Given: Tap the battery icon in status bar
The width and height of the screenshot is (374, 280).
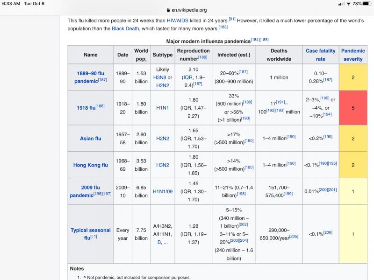Looking at the screenshot, I should [x=367, y=4].
